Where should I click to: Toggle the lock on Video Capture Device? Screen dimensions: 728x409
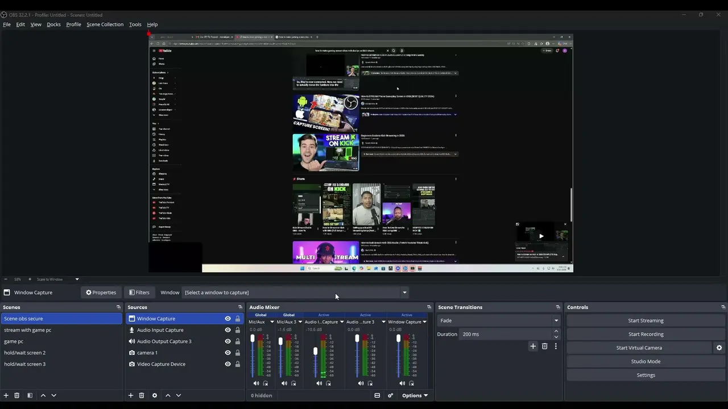point(238,364)
